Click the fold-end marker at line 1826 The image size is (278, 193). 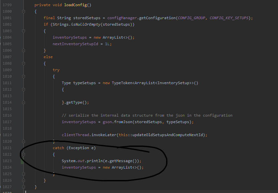pyautogui.click(x=23, y=180)
